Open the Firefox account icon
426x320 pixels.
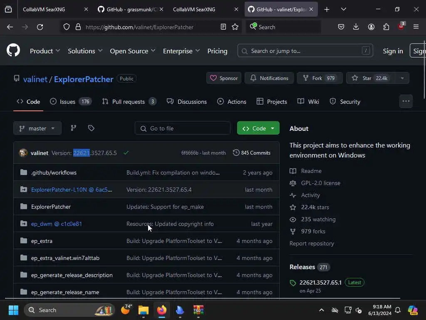point(371,27)
